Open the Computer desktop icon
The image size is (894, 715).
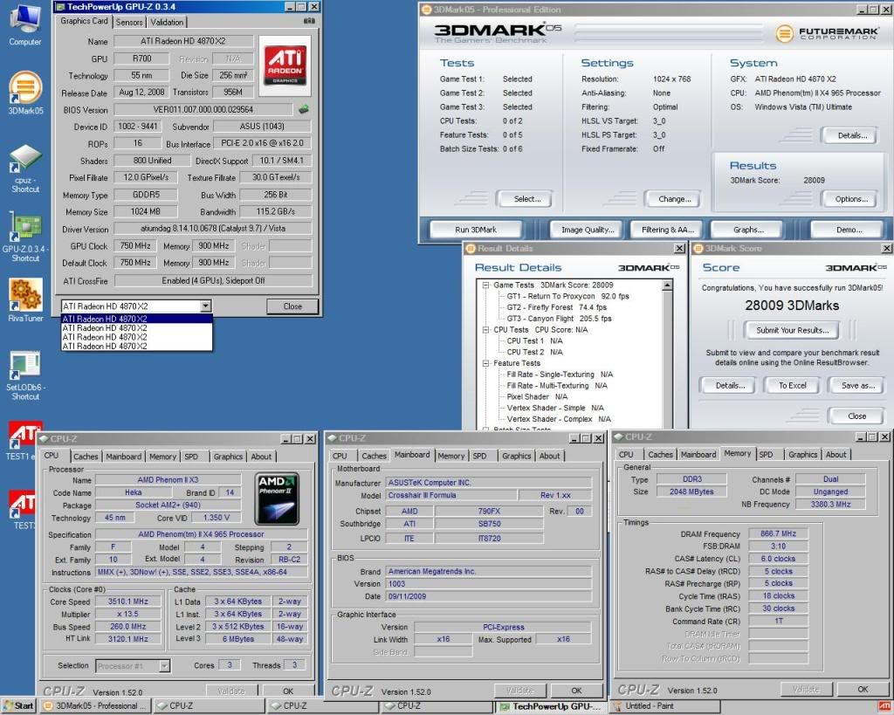[25, 25]
